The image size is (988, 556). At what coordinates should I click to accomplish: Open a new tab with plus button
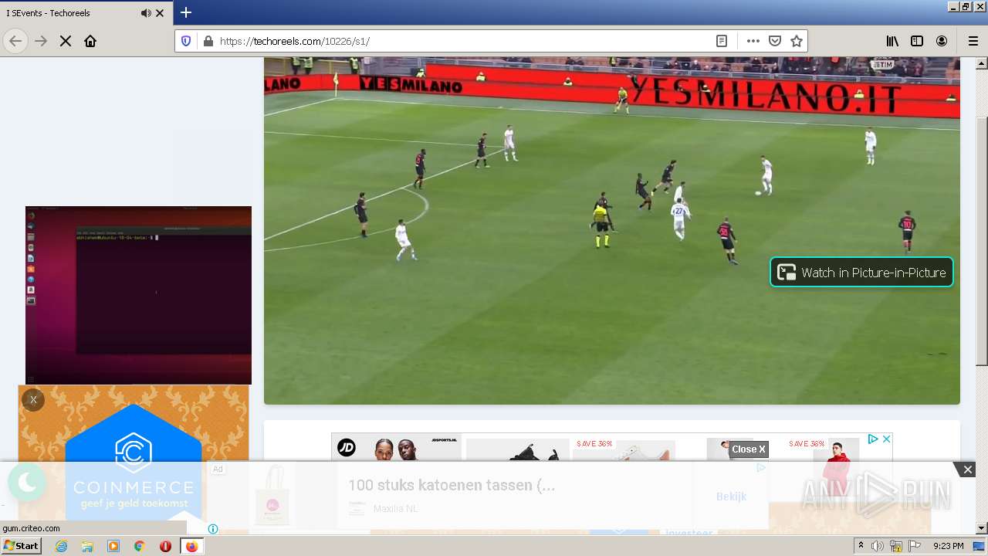tap(186, 12)
